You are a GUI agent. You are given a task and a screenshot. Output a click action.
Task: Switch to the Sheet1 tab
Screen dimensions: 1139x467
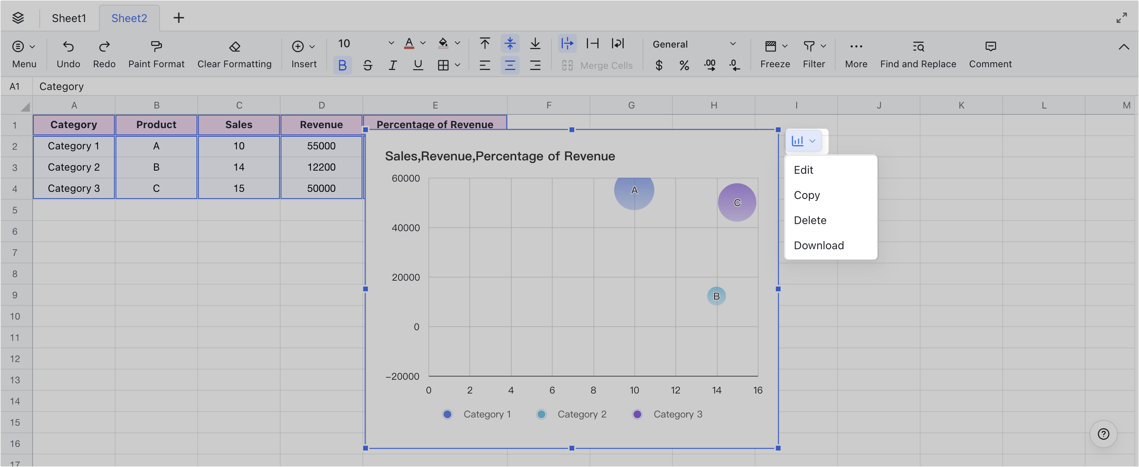(68, 18)
